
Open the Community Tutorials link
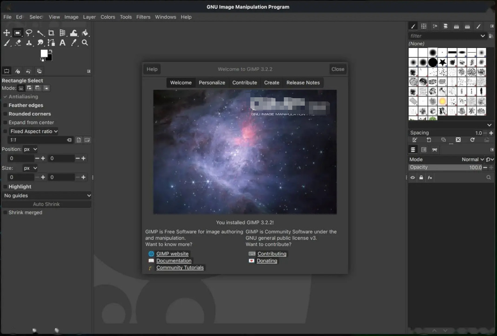(180, 268)
